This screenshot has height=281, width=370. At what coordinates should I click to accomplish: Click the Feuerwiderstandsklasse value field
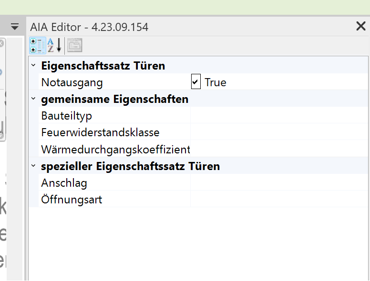(279, 132)
